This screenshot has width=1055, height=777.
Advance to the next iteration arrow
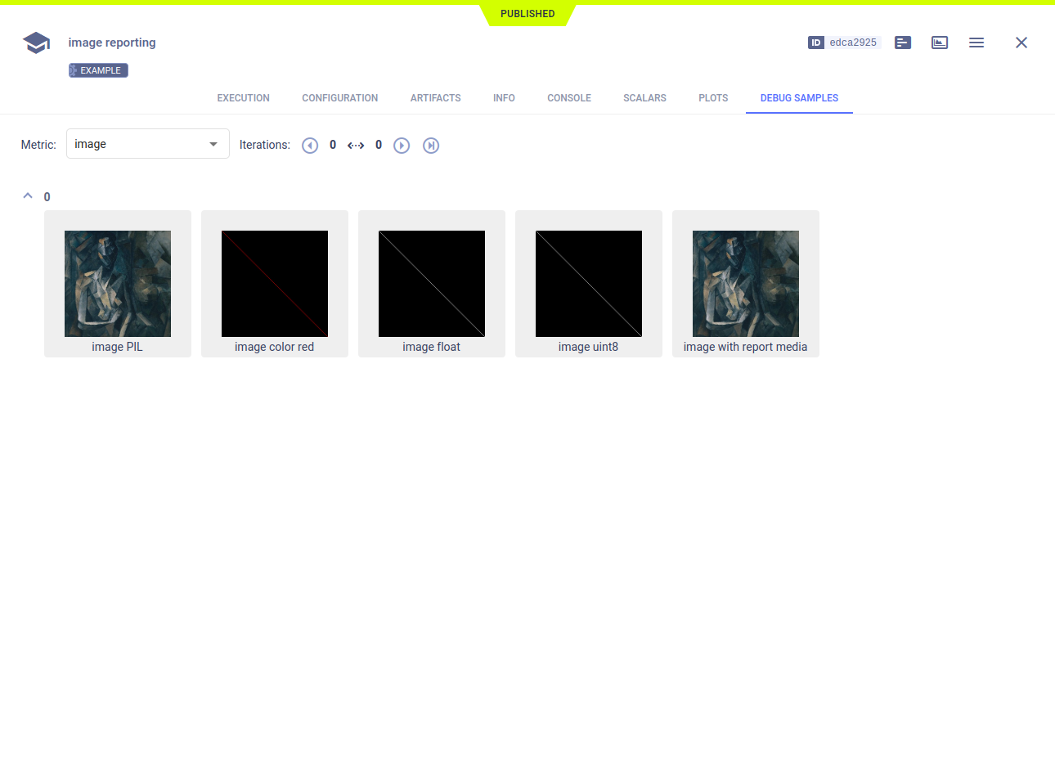click(401, 145)
